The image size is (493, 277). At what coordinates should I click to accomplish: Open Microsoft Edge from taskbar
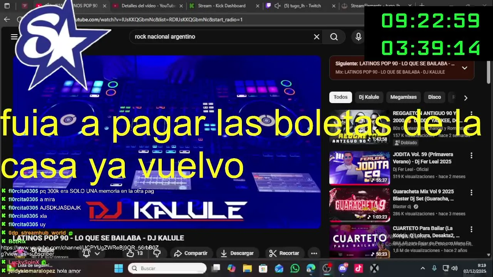[311, 268]
